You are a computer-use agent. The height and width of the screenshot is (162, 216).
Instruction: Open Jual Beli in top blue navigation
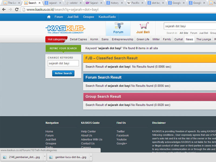pos(73,17)
